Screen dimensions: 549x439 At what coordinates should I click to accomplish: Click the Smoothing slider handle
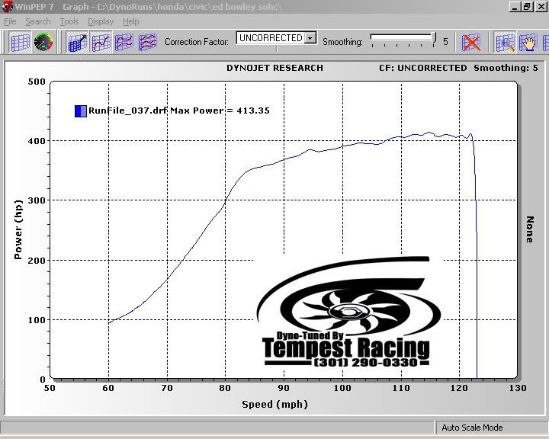tap(434, 39)
